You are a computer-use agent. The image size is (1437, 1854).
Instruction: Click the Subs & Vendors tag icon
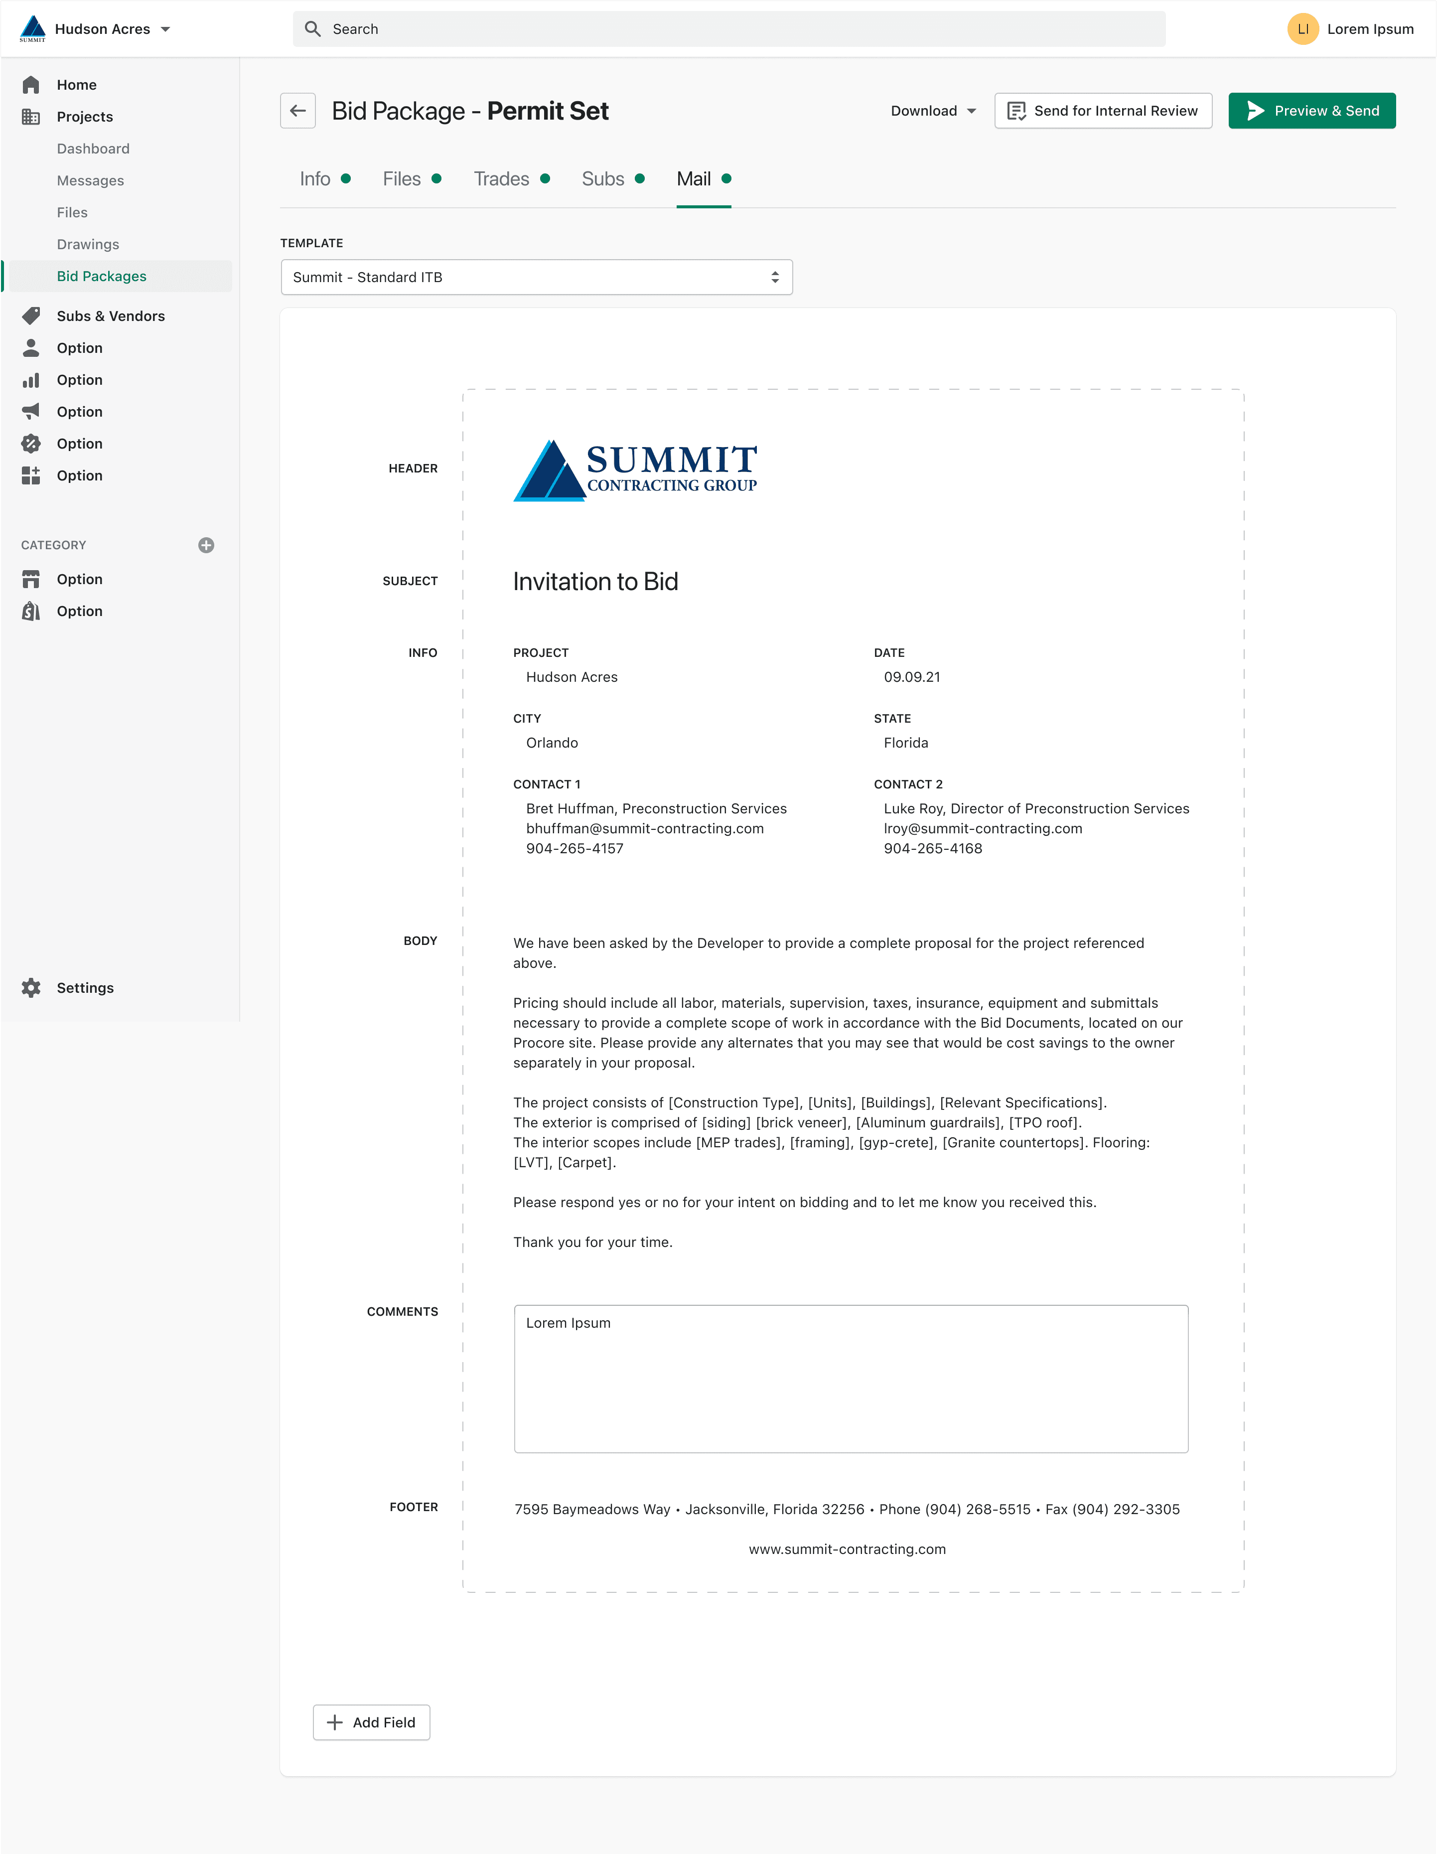coord(31,316)
